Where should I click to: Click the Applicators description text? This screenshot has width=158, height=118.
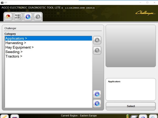pyautogui.click(x=114, y=81)
